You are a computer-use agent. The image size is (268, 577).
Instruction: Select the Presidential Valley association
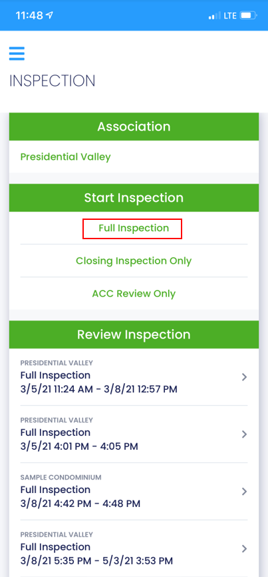(x=65, y=157)
